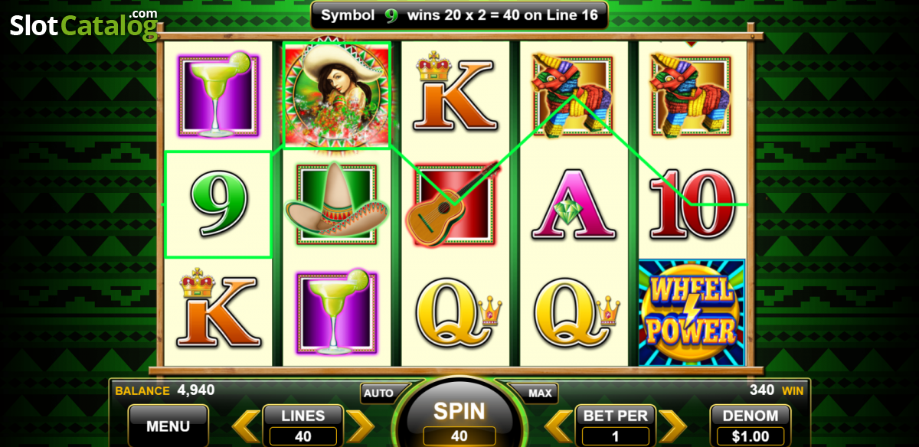Click the red 10 symbol
919x447 pixels.
(x=692, y=204)
